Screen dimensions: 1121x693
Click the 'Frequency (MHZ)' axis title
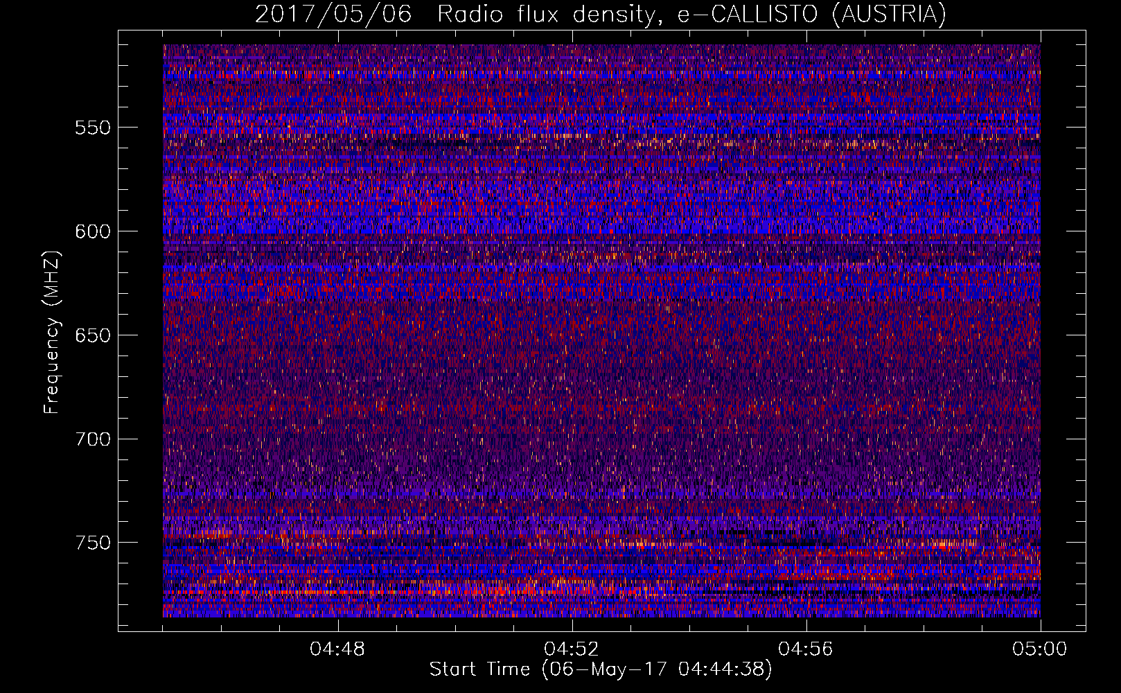click(x=53, y=332)
